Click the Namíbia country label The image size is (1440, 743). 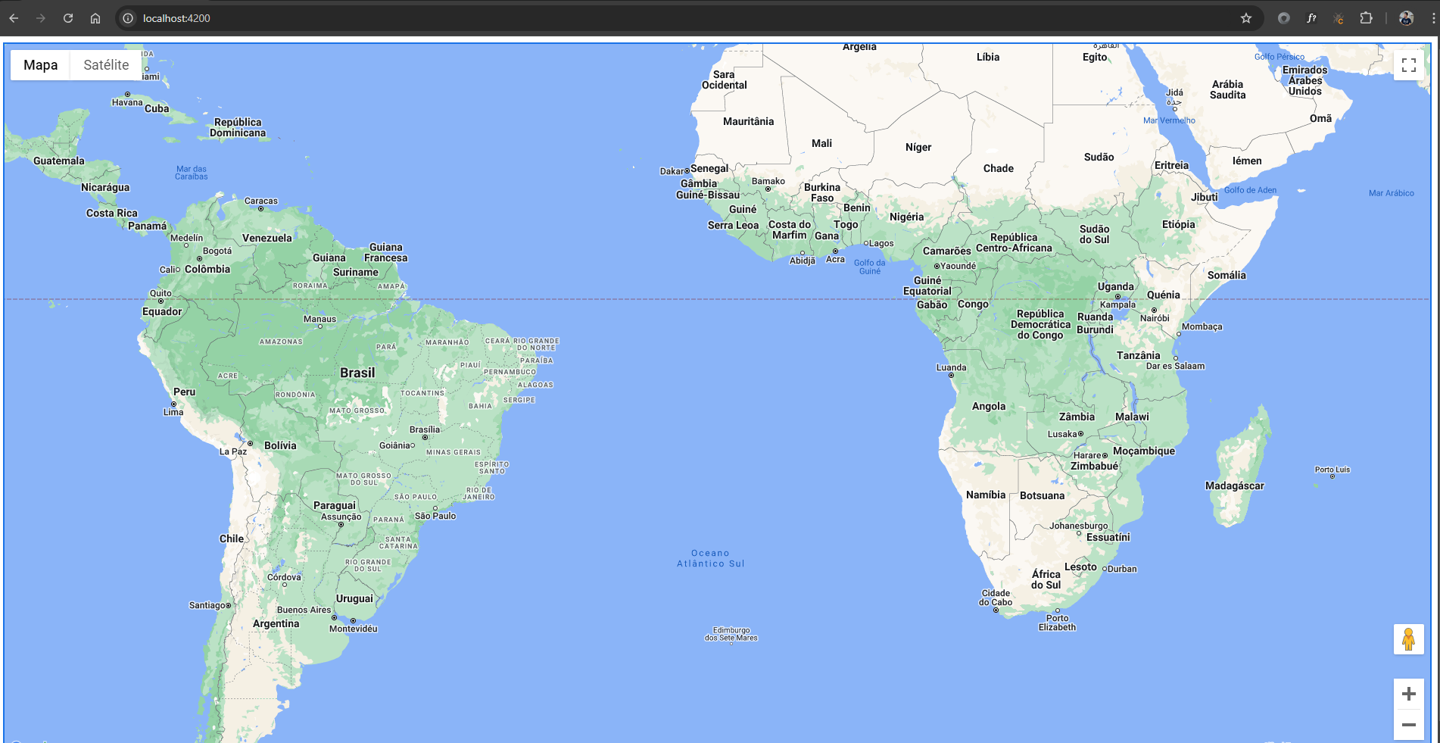[x=986, y=495]
